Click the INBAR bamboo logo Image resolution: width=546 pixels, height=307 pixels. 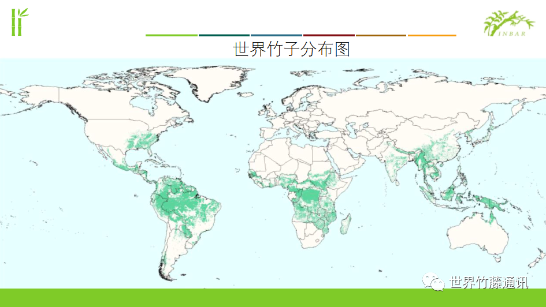[x=509, y=23]
